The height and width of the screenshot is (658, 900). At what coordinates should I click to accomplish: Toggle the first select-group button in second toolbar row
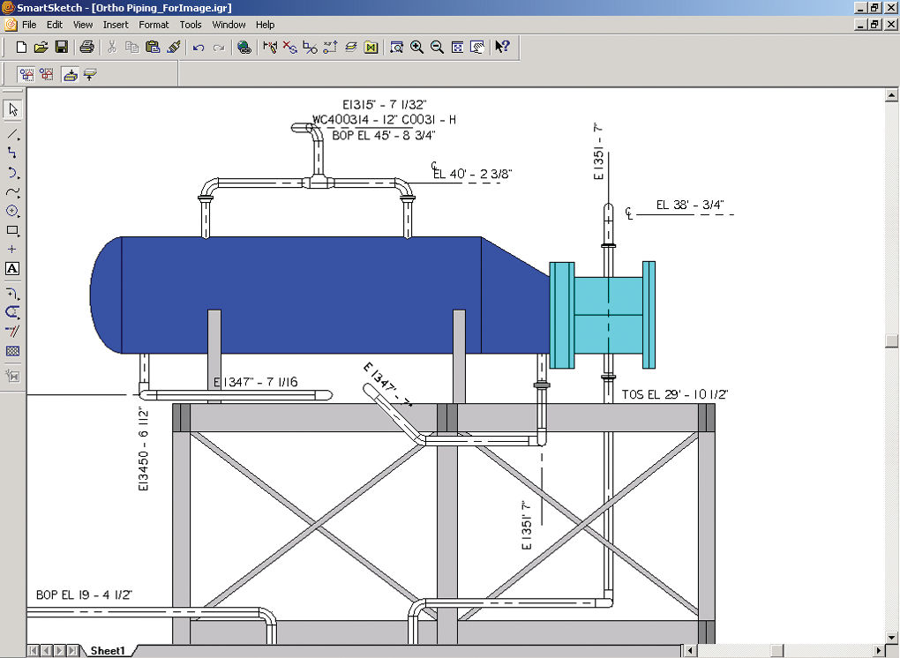click(26, 75)
